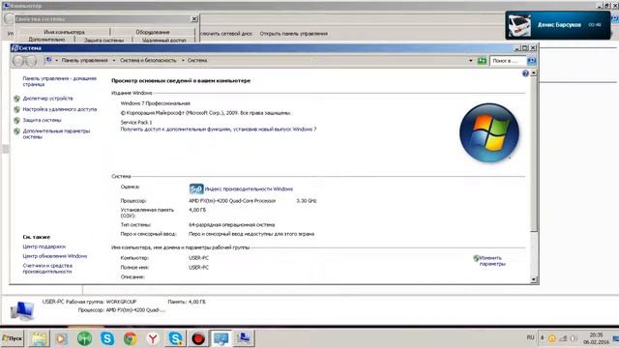This screenshot has height=348, width=619.
Task: Click the RU language indicator
Action: click(530, 337)
